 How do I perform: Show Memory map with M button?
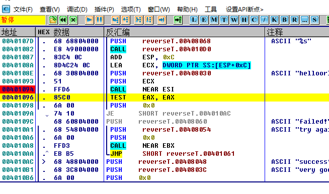click(214, 20)
